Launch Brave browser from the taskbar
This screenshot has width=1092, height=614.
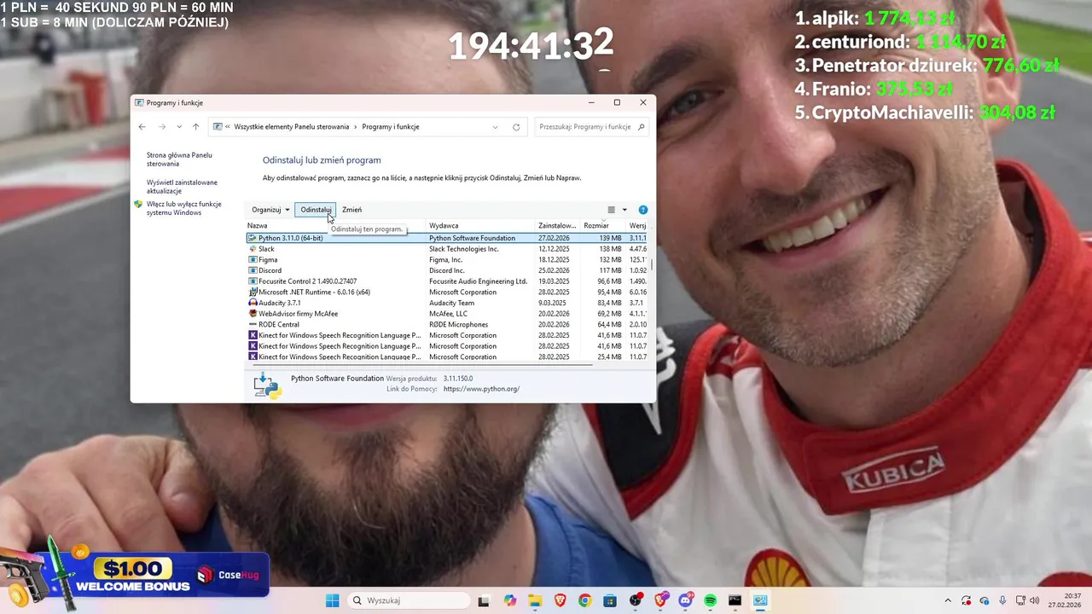pyautogui.click(x=560, y=600)
